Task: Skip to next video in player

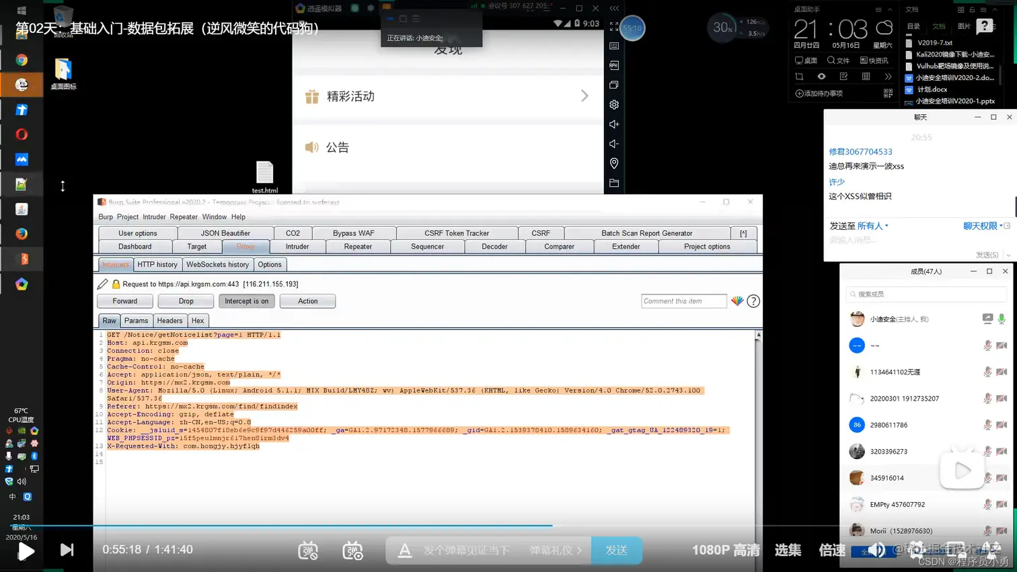Action: pyautogui.click(x=67, y=550)
